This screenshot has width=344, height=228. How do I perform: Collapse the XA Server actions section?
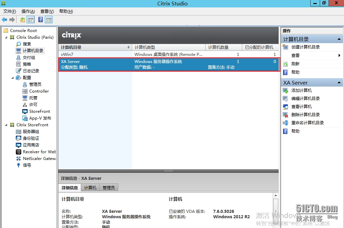pos(339,83)
